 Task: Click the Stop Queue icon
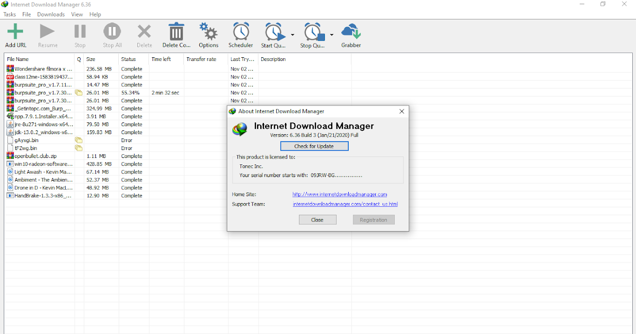point(314,32)
